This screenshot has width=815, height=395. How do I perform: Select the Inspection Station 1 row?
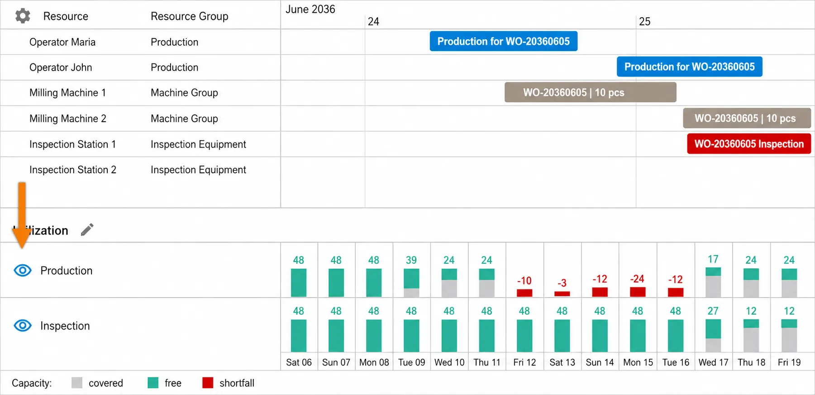click(140, 144)
